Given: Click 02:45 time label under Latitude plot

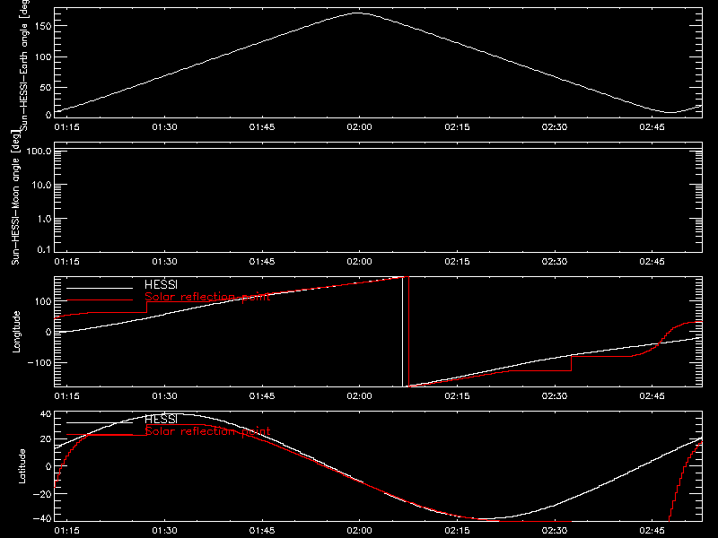Looking at the screenshot, I should (652, 530).
